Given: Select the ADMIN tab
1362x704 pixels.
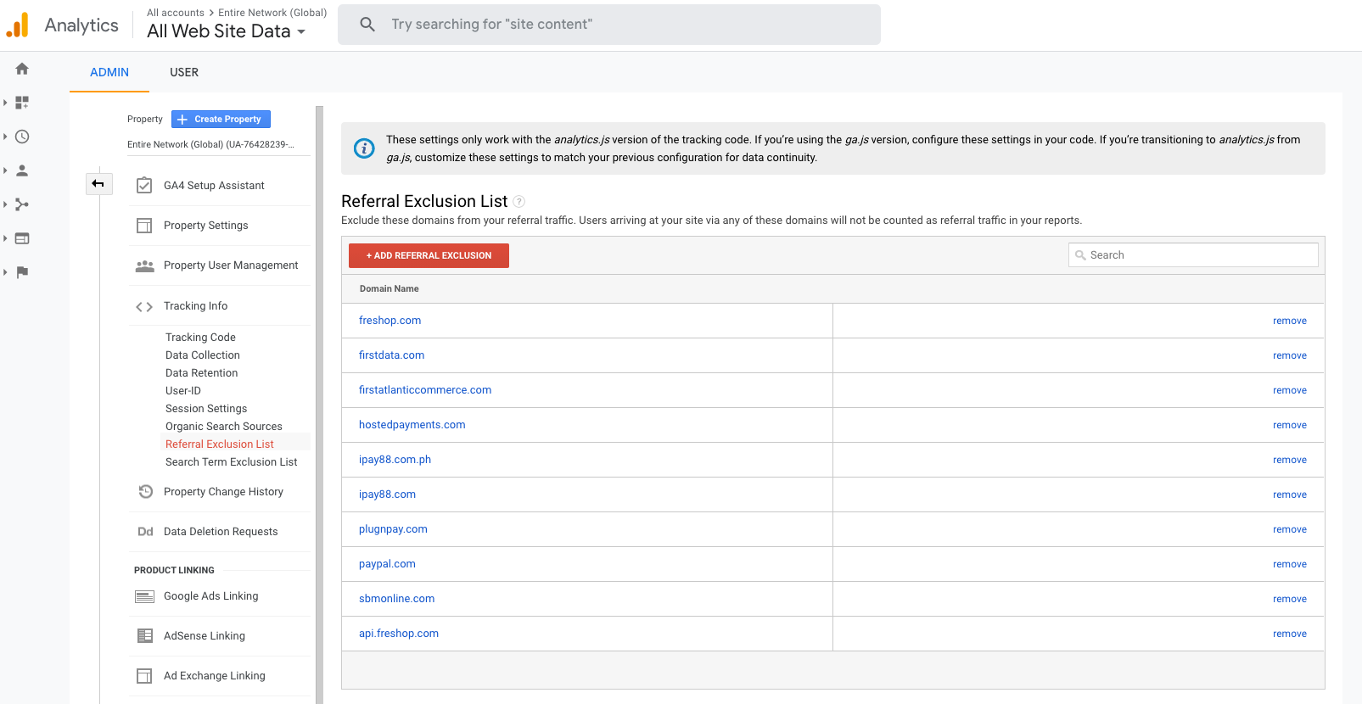Looking at the screenshot, I should [109, 72].
